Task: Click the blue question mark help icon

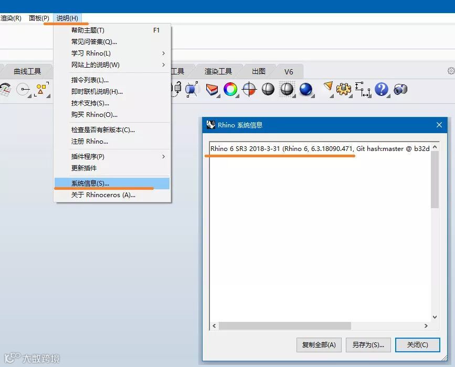Action: [x=382, y=89]
